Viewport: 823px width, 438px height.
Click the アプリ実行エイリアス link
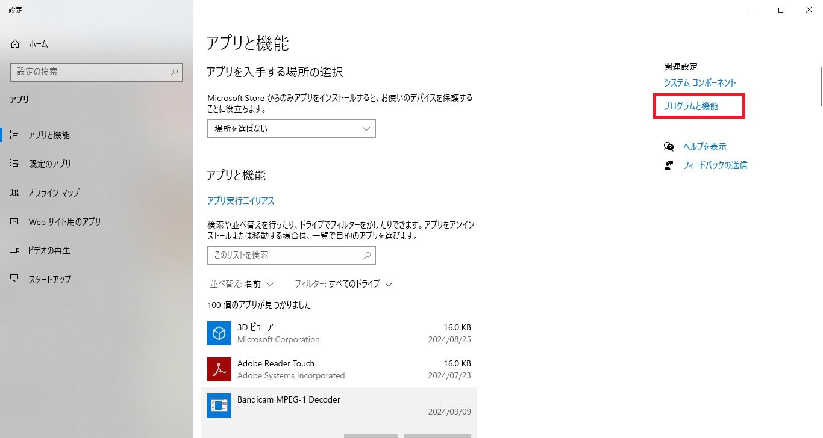[x=240, y=201]
